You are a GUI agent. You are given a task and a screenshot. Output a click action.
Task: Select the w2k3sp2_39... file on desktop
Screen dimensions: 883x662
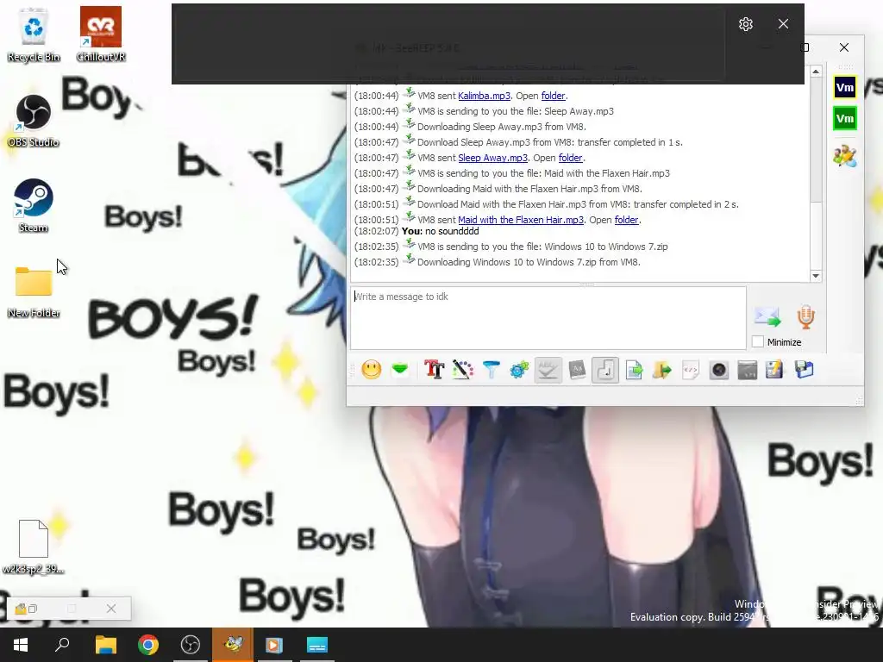(x=34, y=547)
